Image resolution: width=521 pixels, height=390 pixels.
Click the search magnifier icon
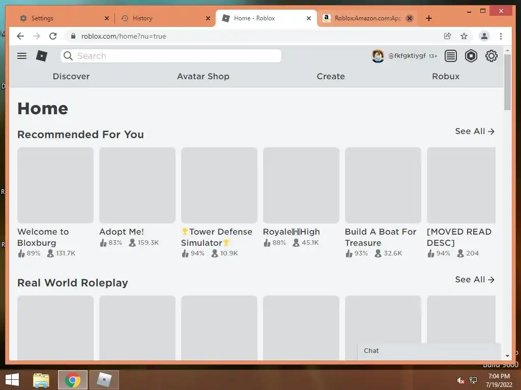pos(68,56)
